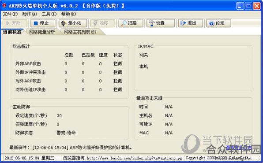263x163 pixels.
Task: Click the defense status (防御状态) label
Action: coord(24,133)
